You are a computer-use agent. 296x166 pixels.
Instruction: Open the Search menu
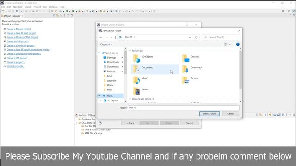[x=28, y=7]
